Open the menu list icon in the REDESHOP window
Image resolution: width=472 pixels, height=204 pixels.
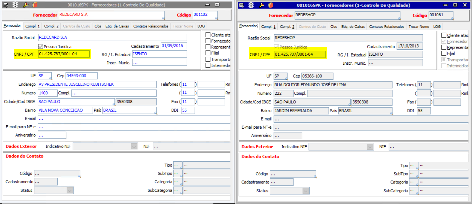coord(242,5)
